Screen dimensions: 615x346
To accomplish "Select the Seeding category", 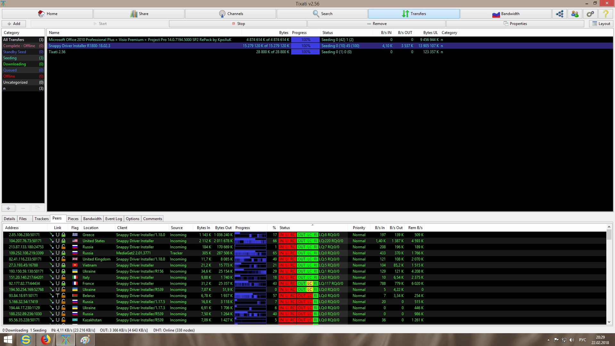I will (x=23, y=58).
